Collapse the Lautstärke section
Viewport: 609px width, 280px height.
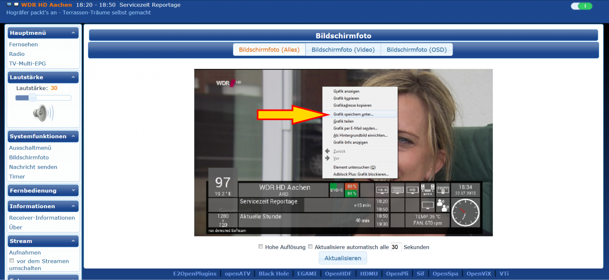pos(73,77)
